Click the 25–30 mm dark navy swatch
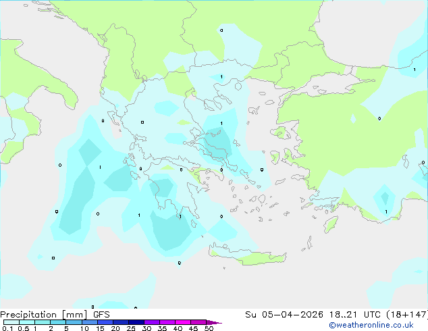 tap(136, 322)
